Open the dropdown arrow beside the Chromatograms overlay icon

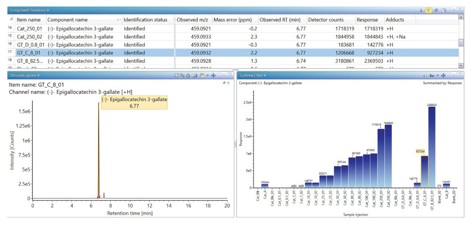tap(207, 75)
